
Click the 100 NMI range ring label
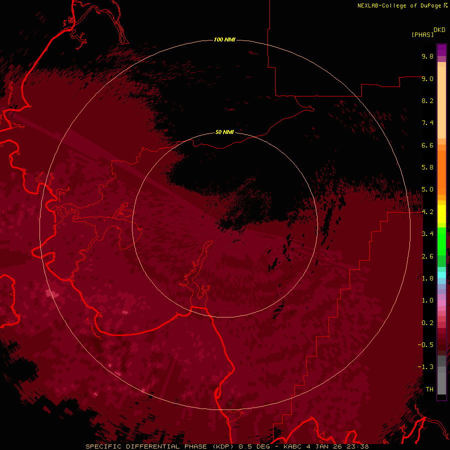point(224,39)
